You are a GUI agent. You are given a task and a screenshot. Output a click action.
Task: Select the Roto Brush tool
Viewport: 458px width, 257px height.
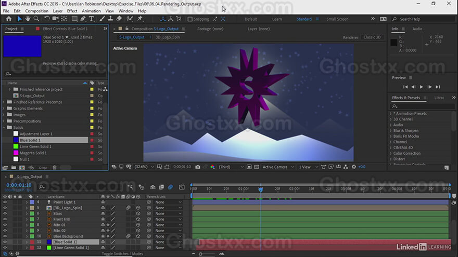tap(130, 19)
